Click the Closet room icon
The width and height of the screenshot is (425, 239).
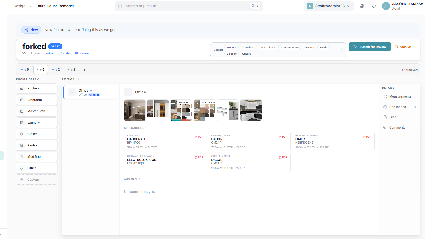click(22, 134)
